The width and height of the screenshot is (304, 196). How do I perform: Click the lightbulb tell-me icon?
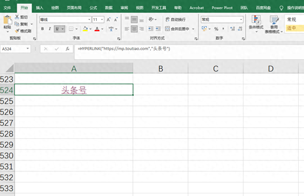click(x=281, y=8)
